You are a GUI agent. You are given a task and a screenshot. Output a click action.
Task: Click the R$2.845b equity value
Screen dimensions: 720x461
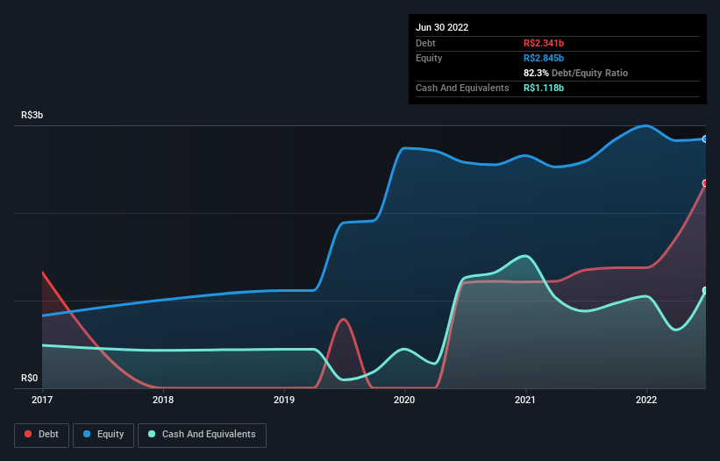tap(544, 58)
